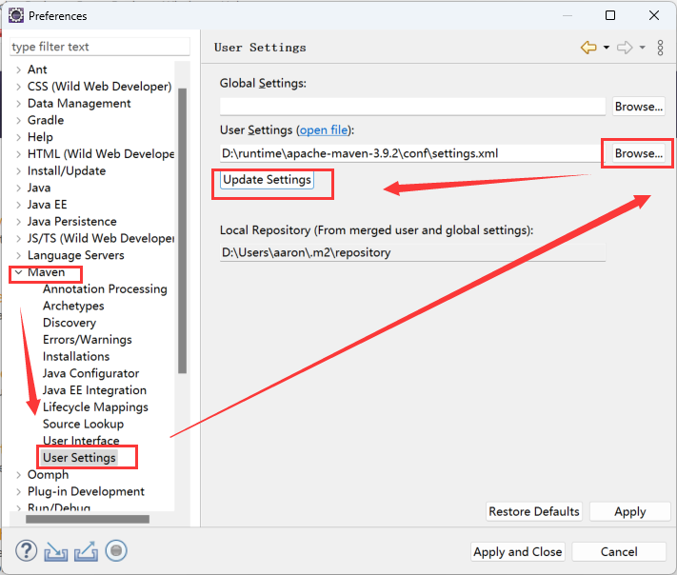Expand the Help tree node

pos(18,137)
